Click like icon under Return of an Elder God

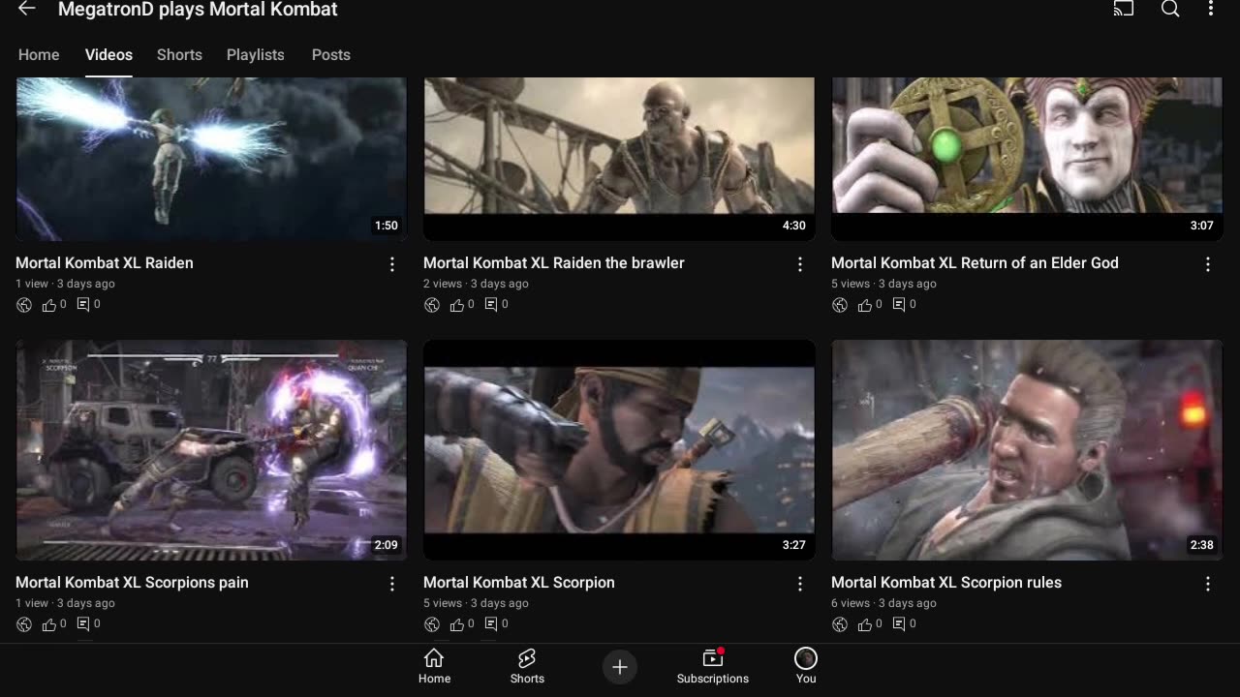pyautogui.click(x=865, y=305)
